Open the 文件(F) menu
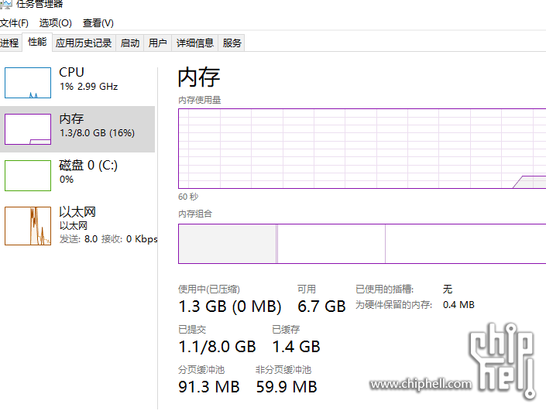 tap(14, 23)
